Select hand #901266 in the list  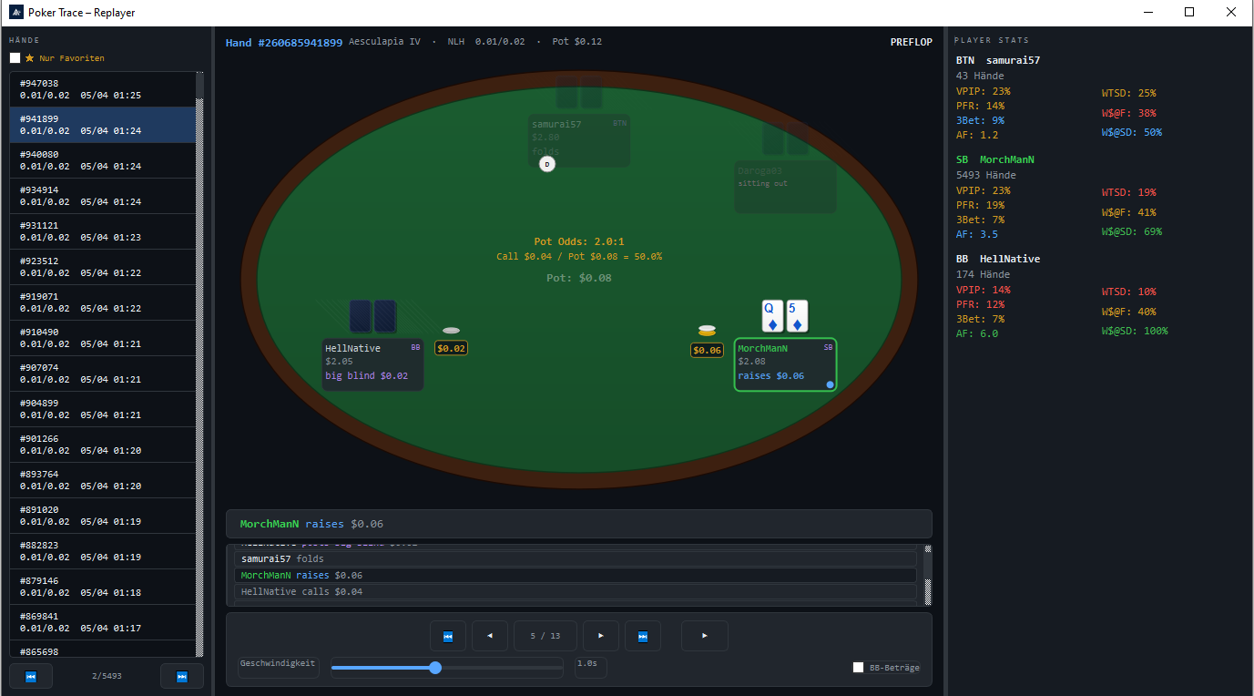pos(103,445)
